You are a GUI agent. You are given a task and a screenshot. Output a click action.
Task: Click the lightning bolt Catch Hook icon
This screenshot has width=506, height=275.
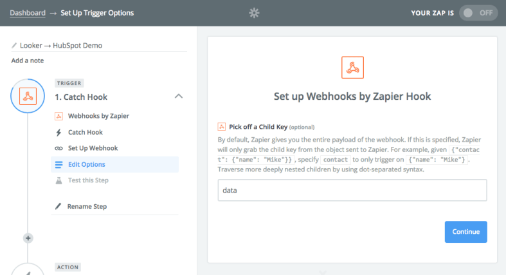click(59, 132)
